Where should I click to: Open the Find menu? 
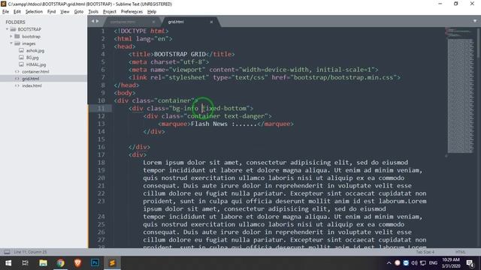coord(52,12)
